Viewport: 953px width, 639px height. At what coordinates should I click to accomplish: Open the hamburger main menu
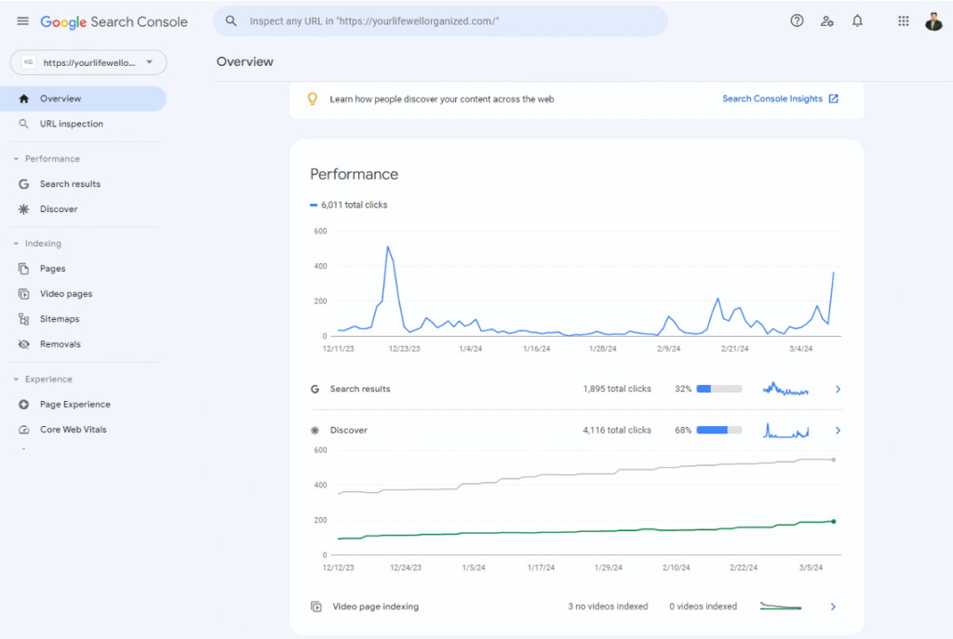23,21
